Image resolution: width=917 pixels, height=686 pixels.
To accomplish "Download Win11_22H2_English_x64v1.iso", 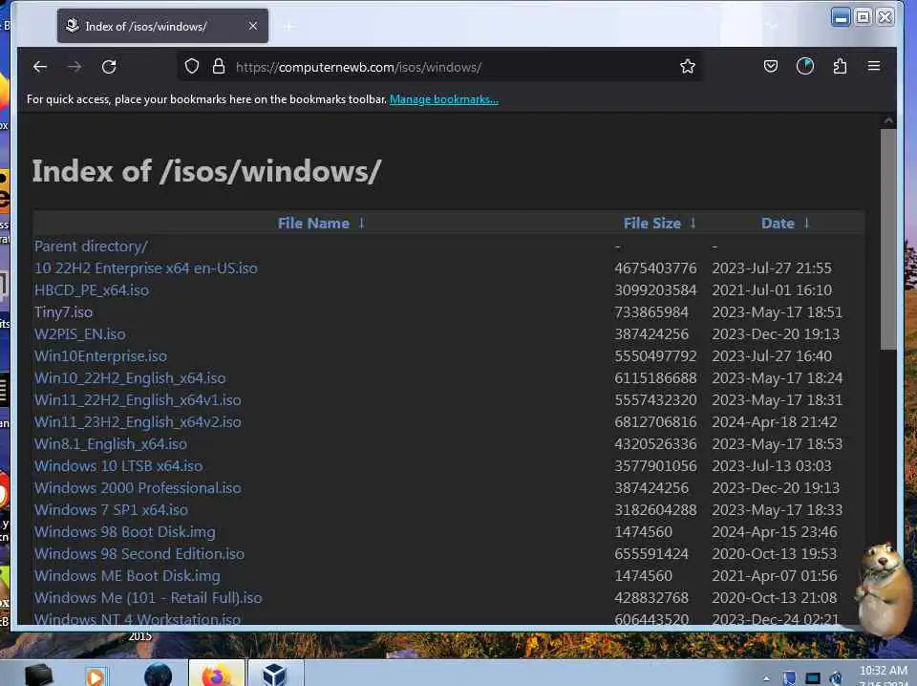I will point(138,400).
